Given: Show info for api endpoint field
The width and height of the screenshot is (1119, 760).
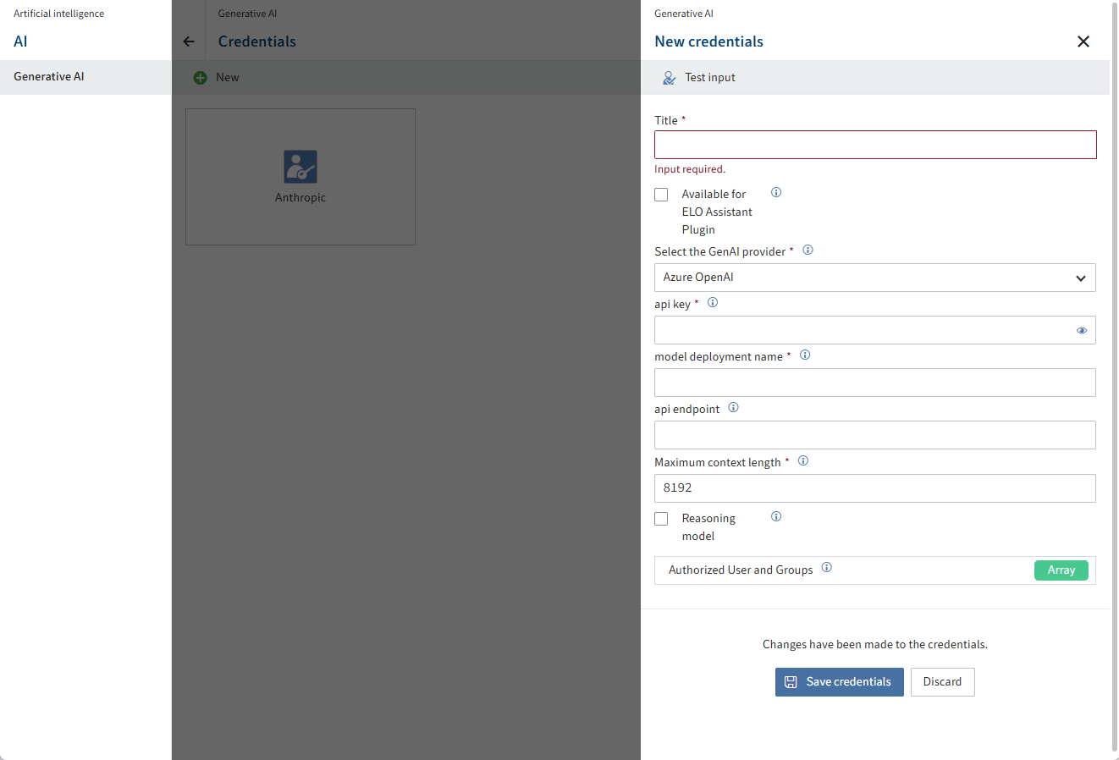Looking at the screenshot, I should (733, 407).
